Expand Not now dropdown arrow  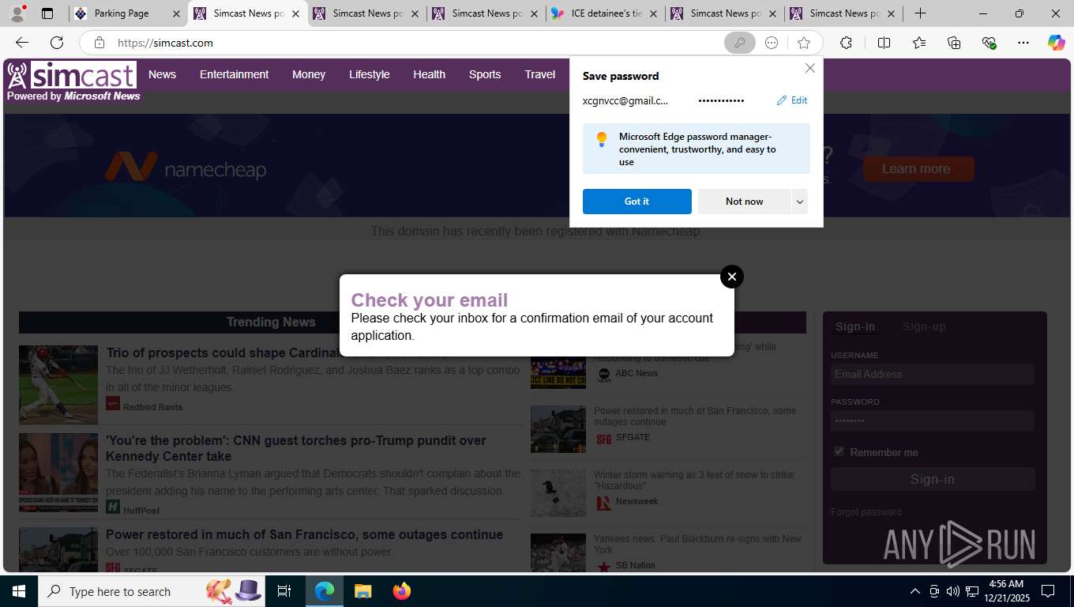799,202
